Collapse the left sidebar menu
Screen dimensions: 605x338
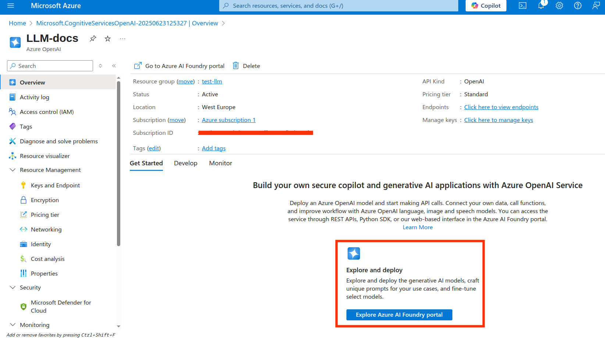coord(114,66)
